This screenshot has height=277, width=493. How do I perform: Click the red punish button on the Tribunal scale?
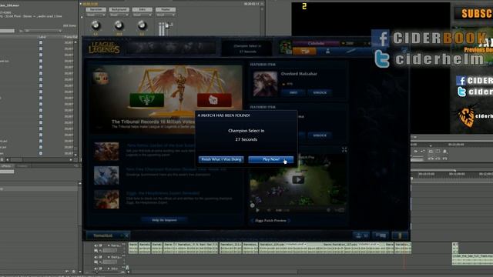point(214,101)
